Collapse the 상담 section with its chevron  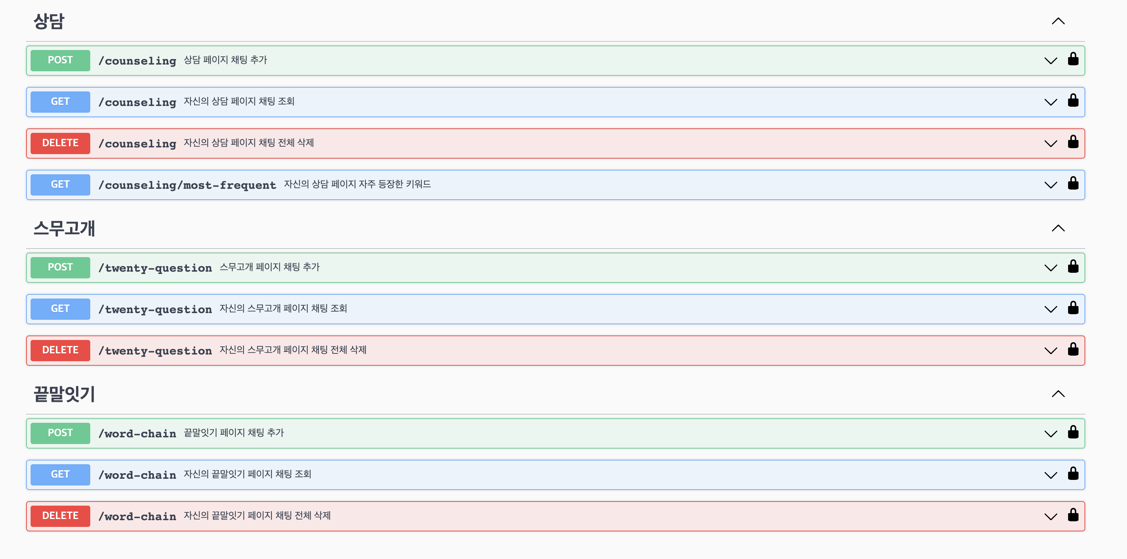[1058, 21]
